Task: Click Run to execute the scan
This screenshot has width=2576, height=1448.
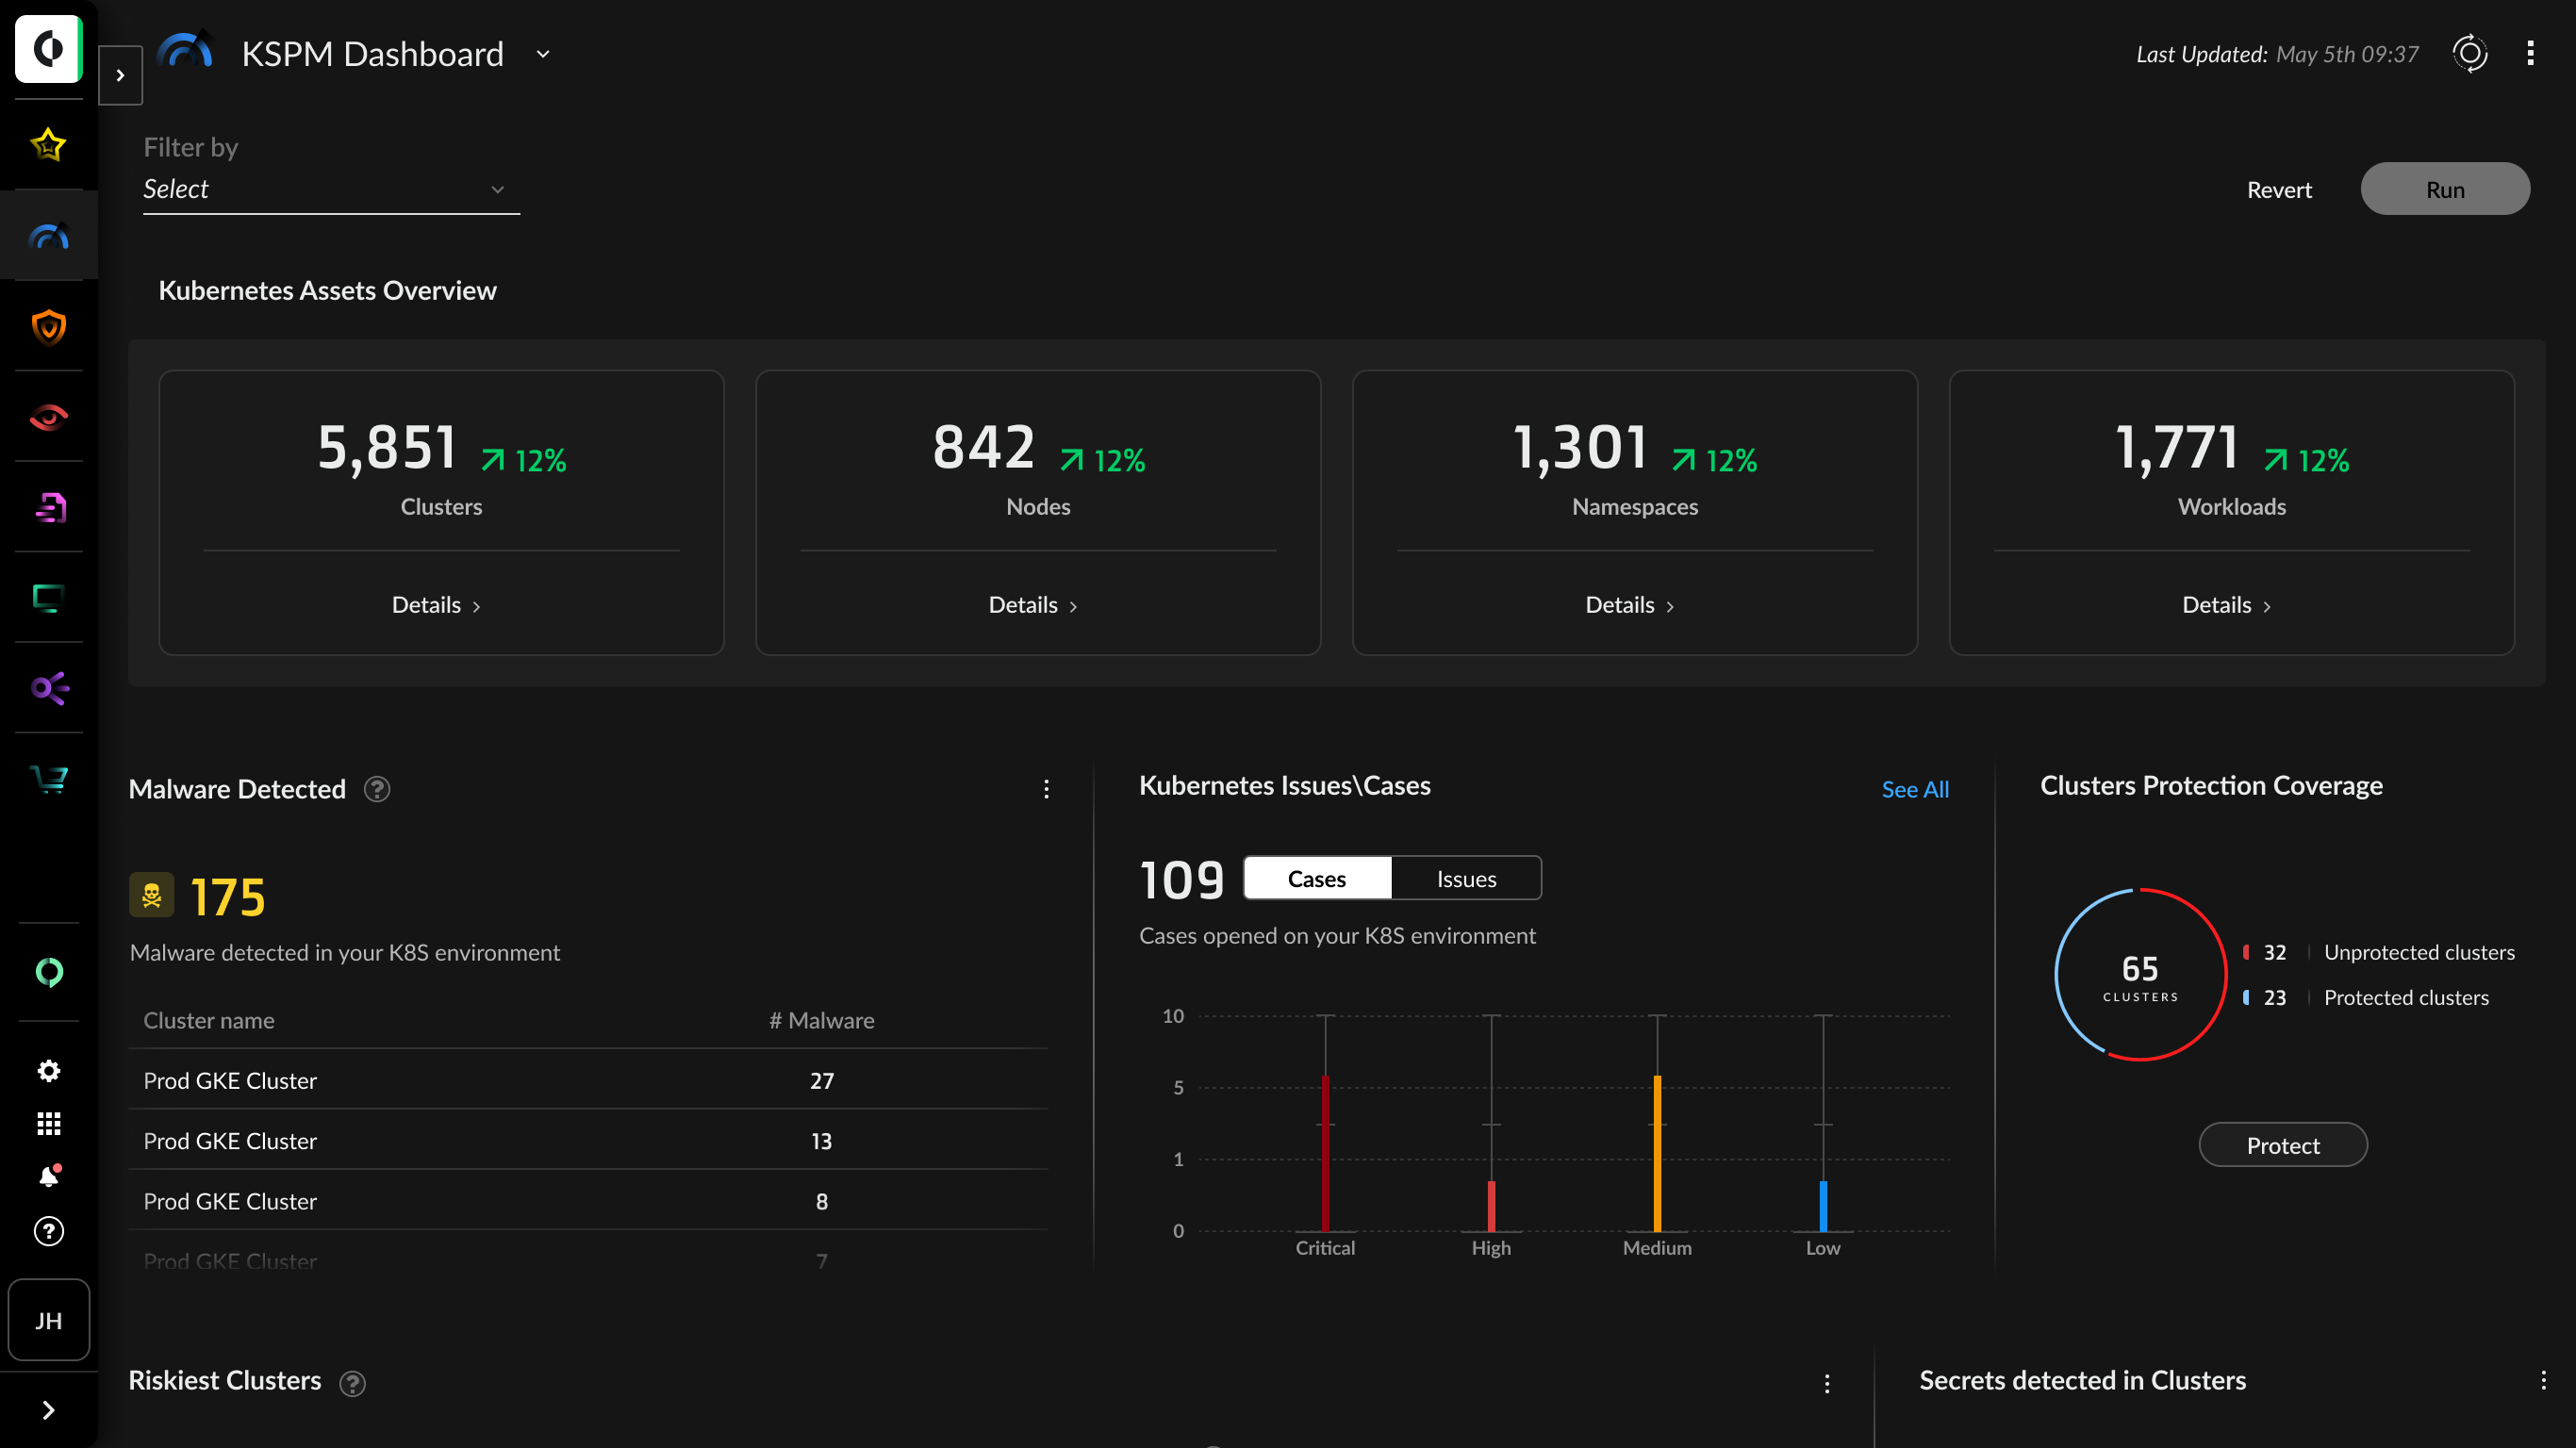Action: [x=2445, y=189]
